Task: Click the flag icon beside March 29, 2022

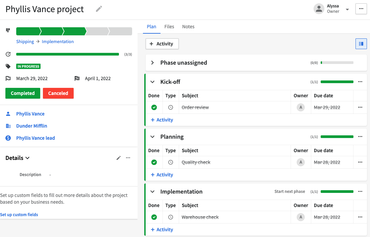Action: tap(8, 78)
